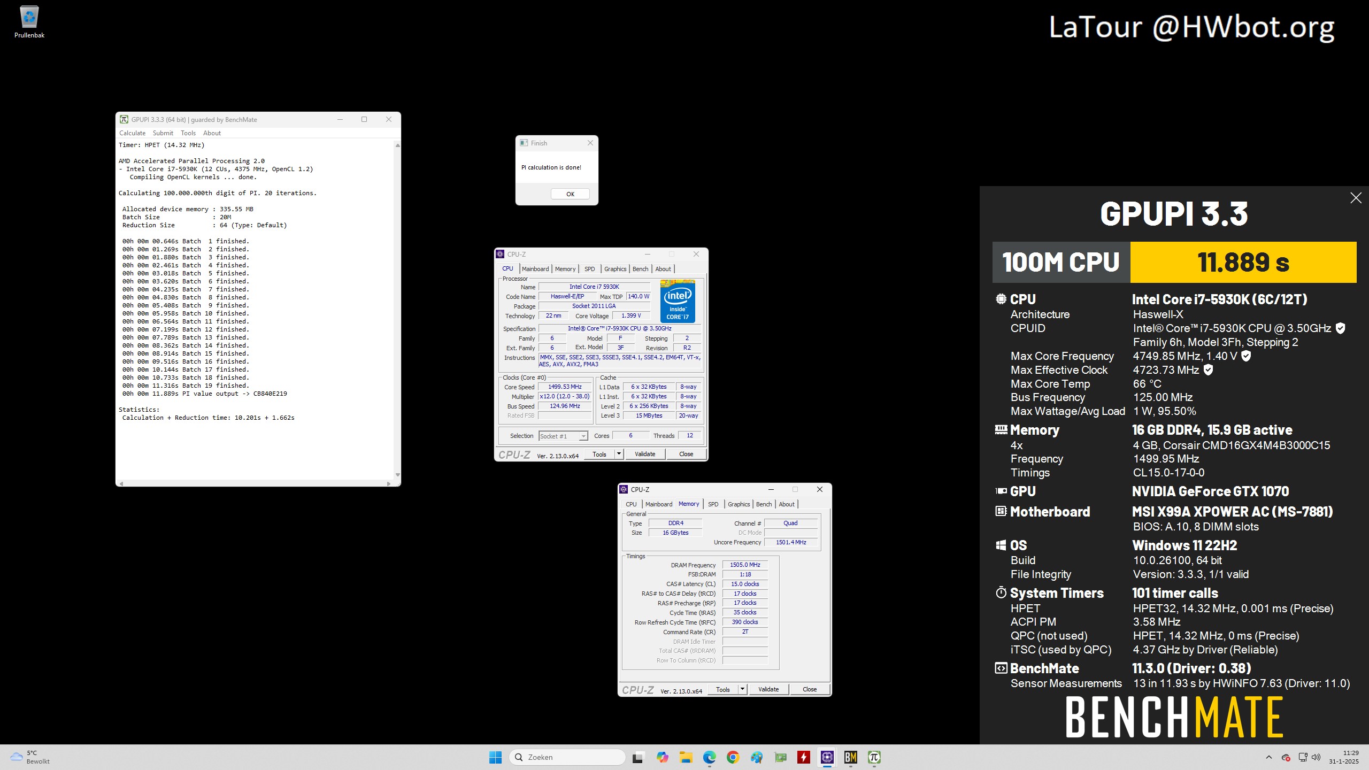Open the network tray icon
Image resolution: width=1369 pixels, height=770 pixels.
(1303, 757)
